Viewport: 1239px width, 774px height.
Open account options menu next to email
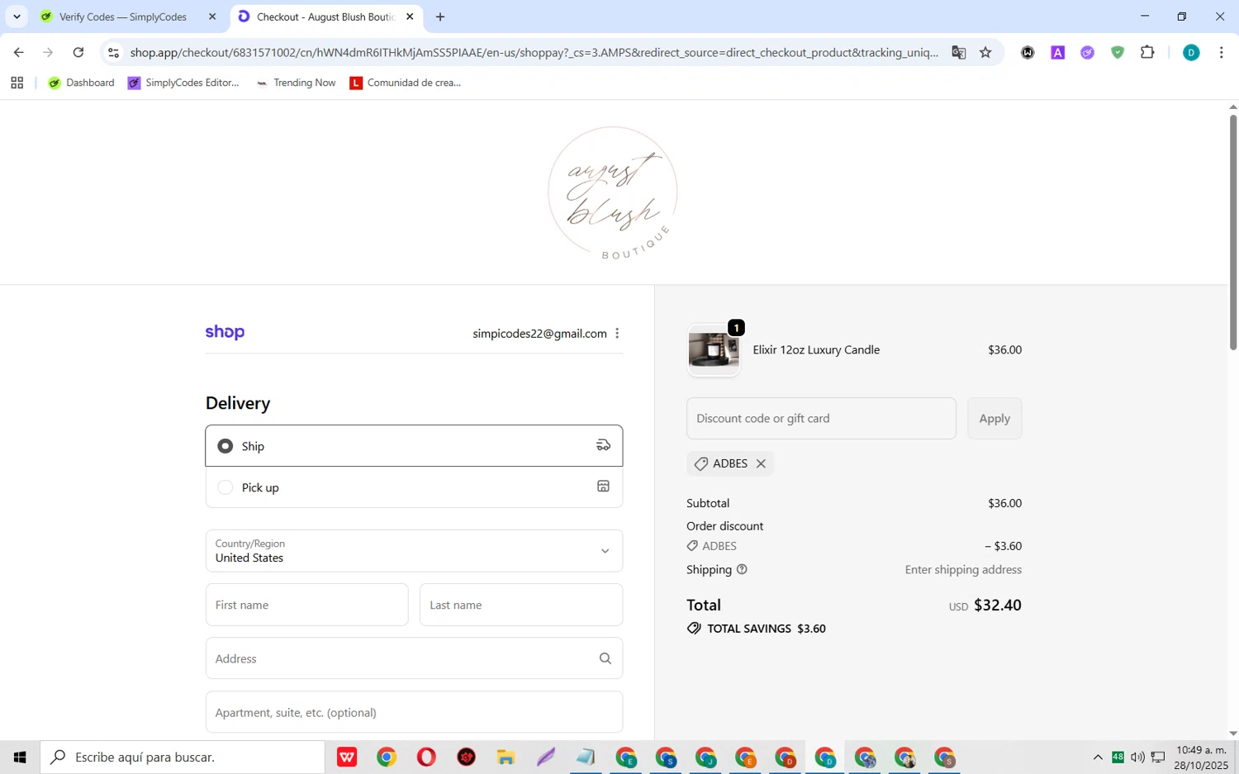click(617, 334)
